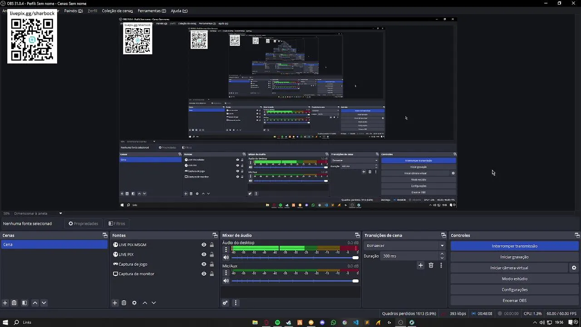Toggle the lock on LIVE PIX MSGM
The width and height of the screenshot is (581, 327).
tap(212, 245)
